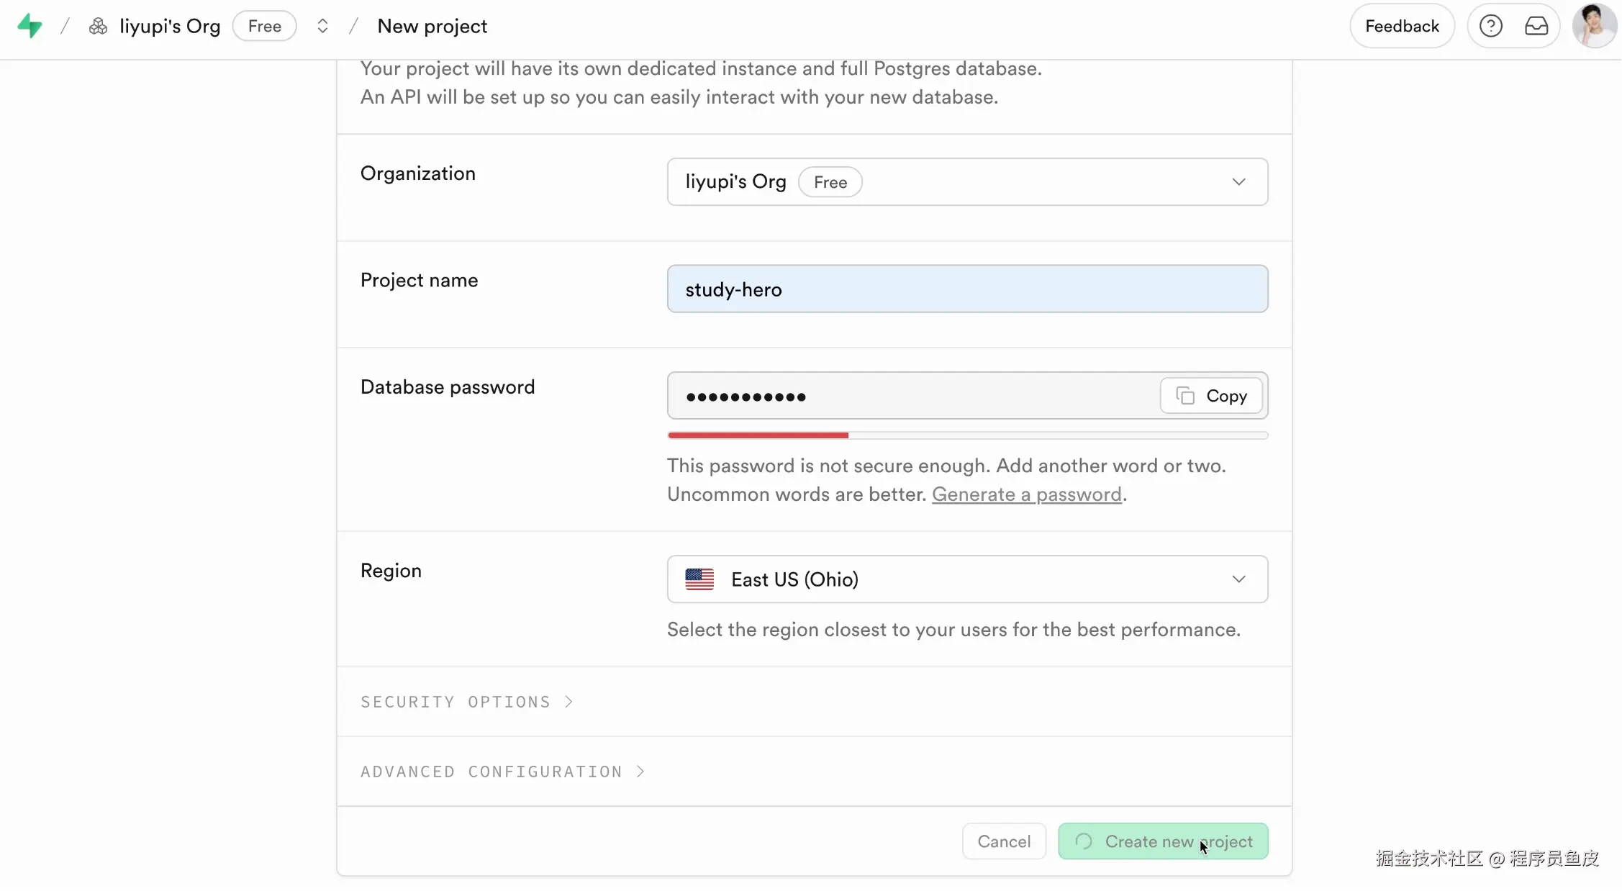Click the organization icon beside liyupi's Org
This screenshot has height=891, width=1622.
pyautogui.click(x=98, y=27)
